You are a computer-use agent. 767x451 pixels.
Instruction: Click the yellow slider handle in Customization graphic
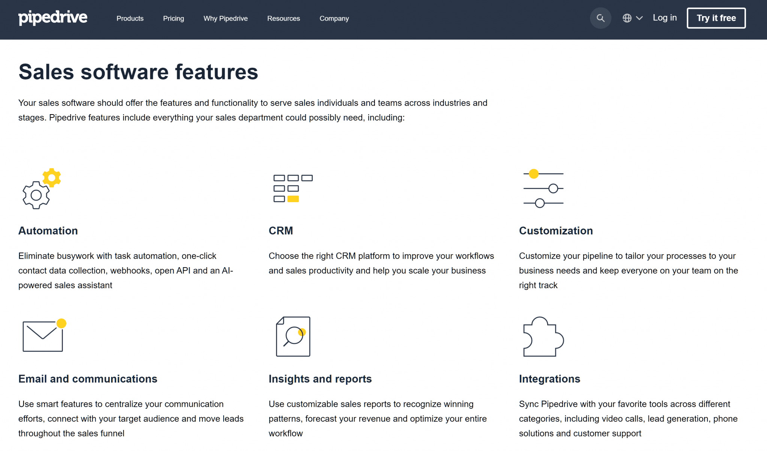pos(533,173)
